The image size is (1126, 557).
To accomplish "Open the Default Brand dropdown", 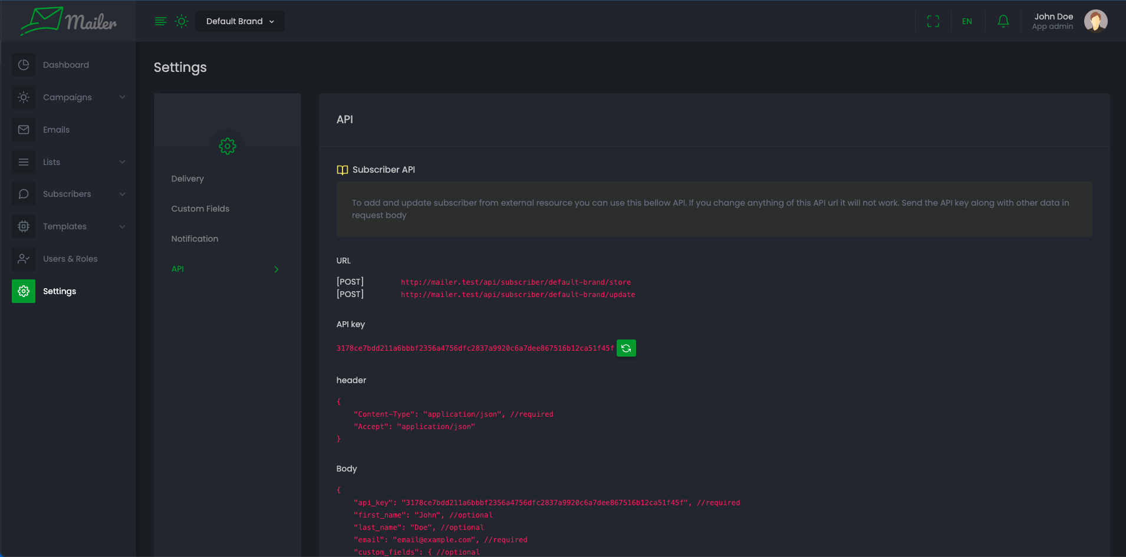I will pyautogui.click(x=240, y=21).
